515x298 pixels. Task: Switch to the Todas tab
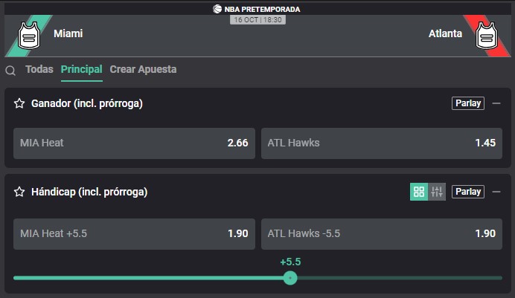[39, 69]
